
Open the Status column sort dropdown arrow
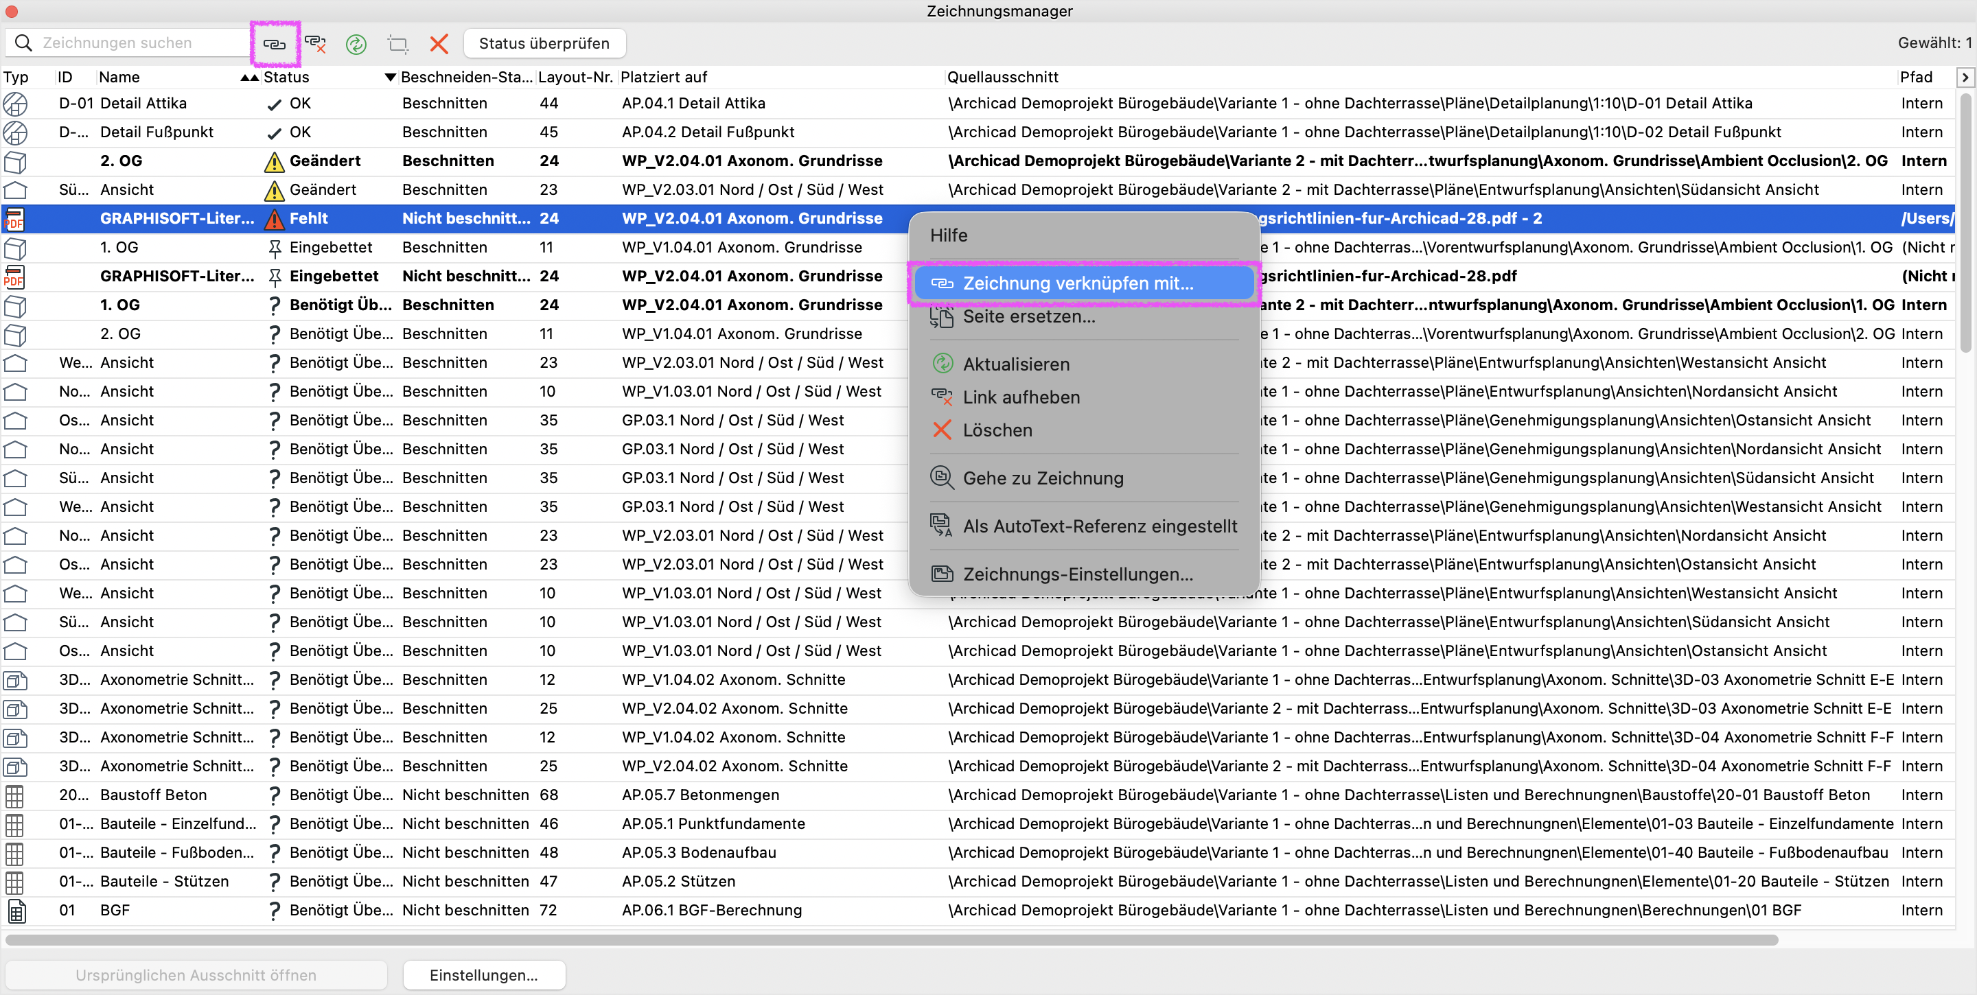click(x=390, y=77)
